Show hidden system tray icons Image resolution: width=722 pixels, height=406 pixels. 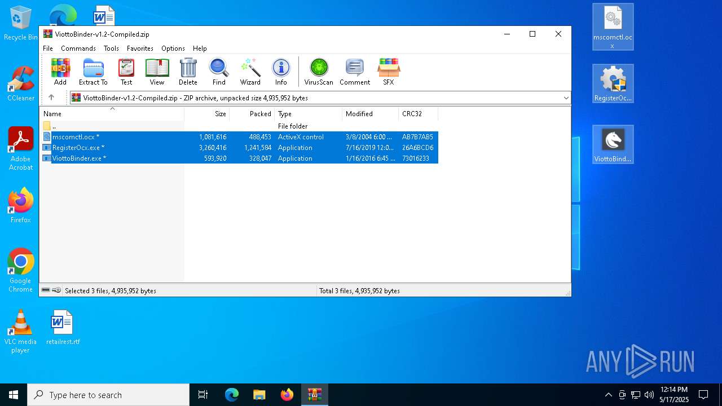coord(608,395)
